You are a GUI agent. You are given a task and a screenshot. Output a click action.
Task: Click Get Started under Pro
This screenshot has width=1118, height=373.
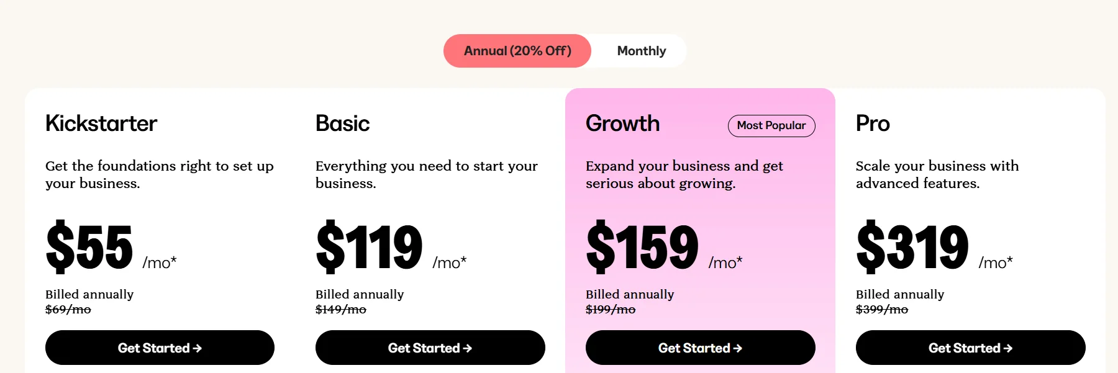[970, 348]
